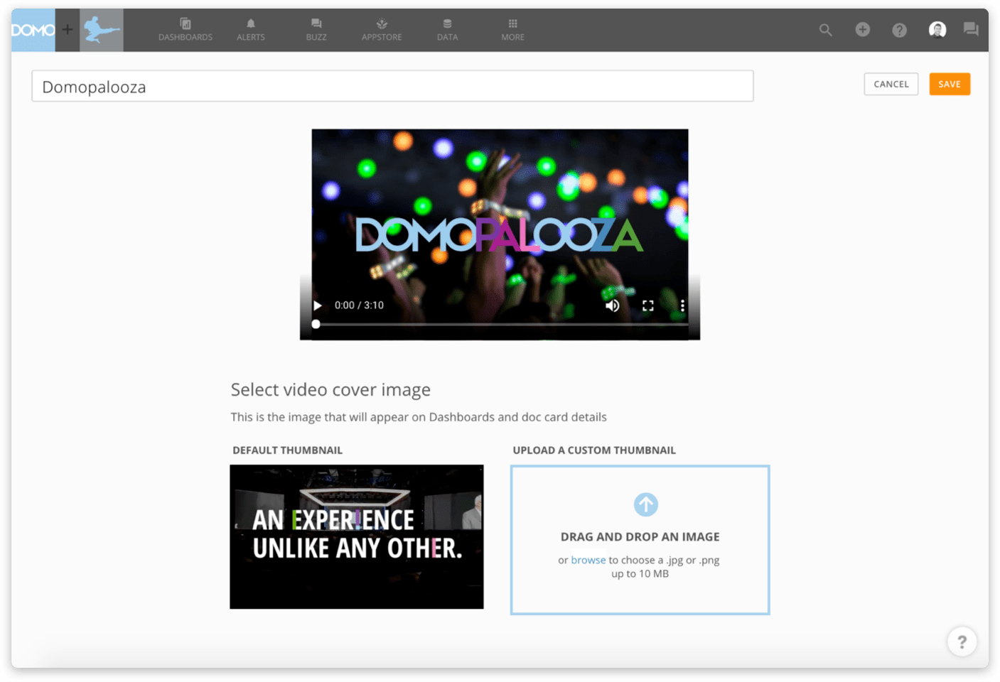Click the video progress bar
Image resolution: width=1000 pixels, height=682 pixels.
pyautogui.click(x=500, y=324)
